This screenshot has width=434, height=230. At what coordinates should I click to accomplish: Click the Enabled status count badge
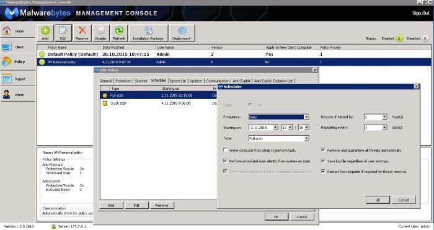coord(399,38)
